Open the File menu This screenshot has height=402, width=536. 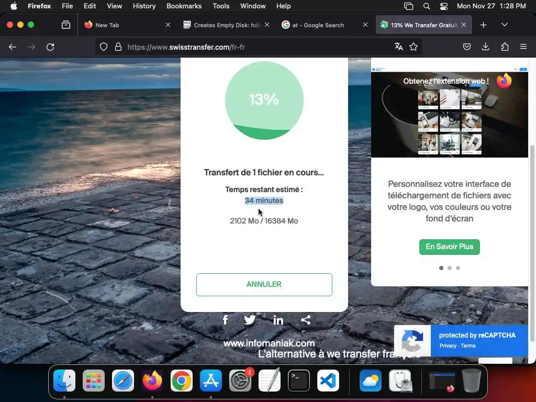point(67,6)
